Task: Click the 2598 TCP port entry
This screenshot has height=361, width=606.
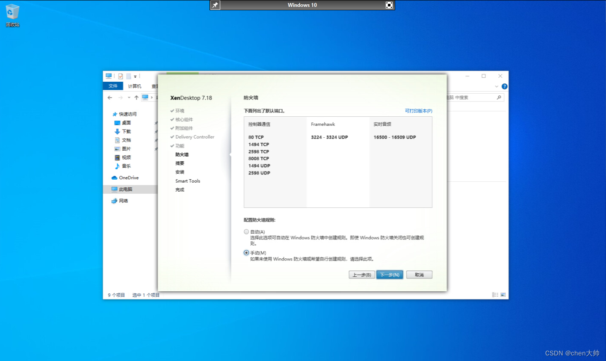Action: tap(259, 151)
